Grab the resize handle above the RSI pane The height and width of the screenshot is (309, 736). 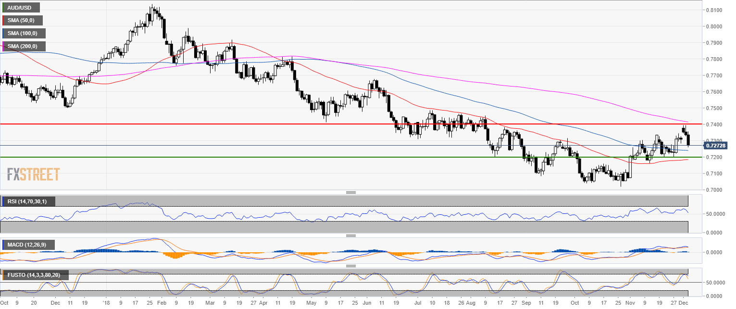351,192
